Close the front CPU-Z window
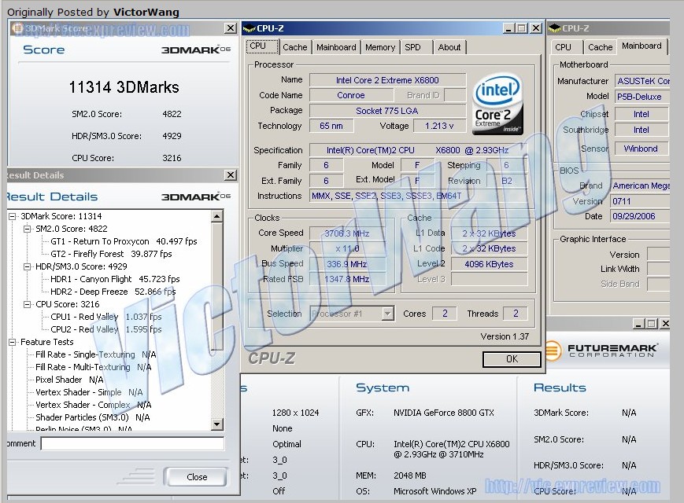Viewport: 684px width, 503px height. coord(536,28)
